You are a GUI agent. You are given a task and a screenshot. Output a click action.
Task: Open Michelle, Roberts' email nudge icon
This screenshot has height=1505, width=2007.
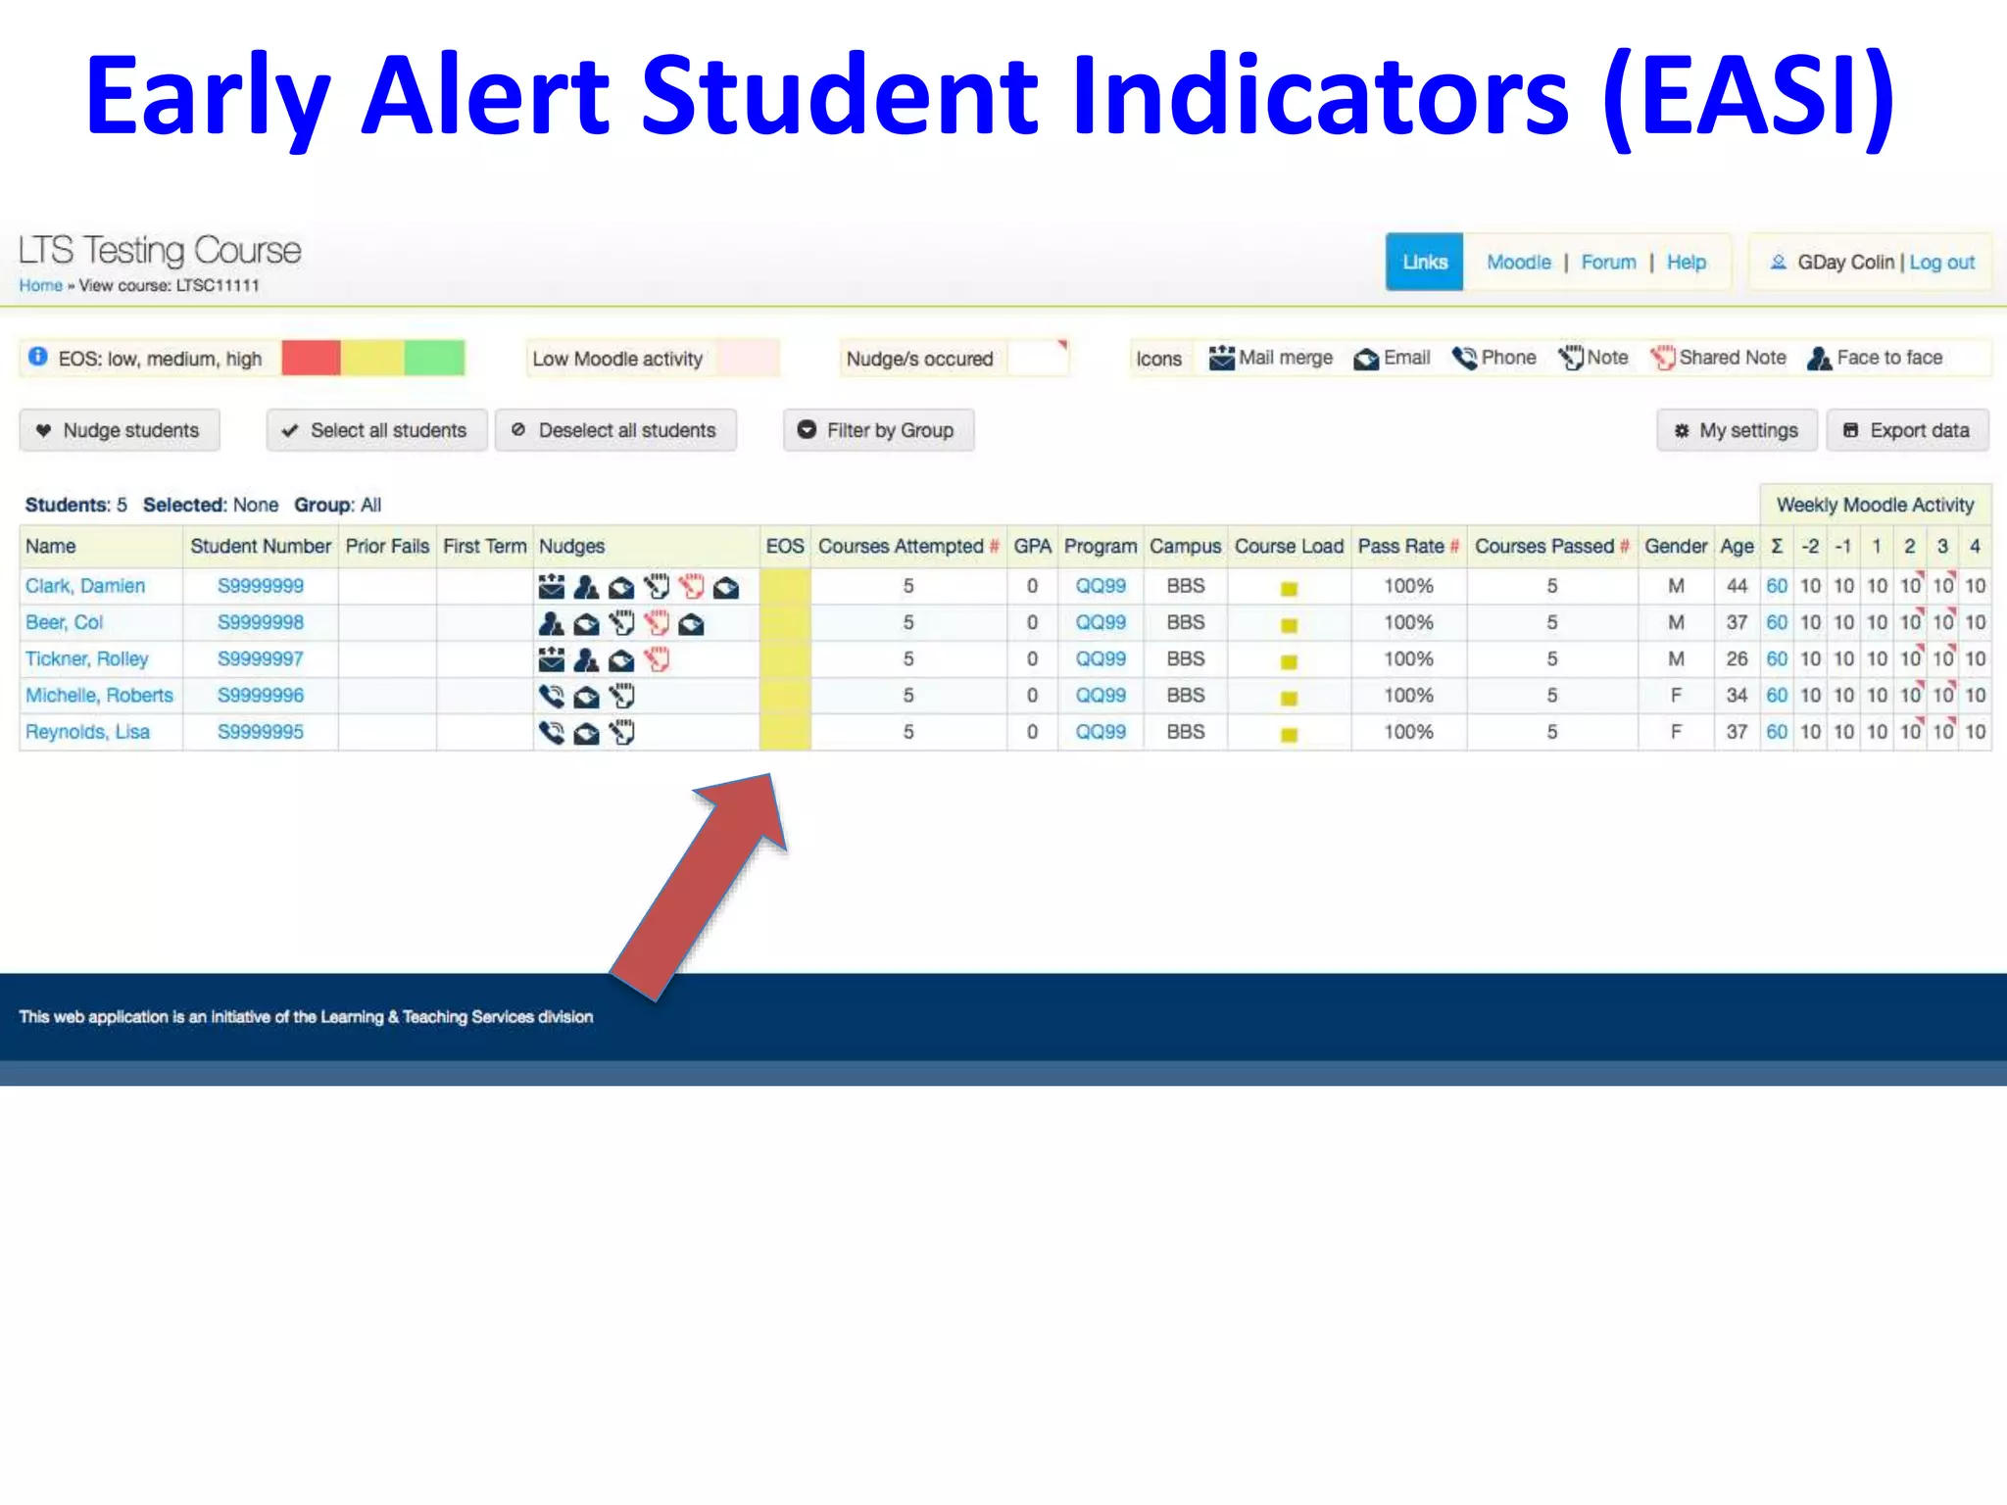[x=586, y=698]
